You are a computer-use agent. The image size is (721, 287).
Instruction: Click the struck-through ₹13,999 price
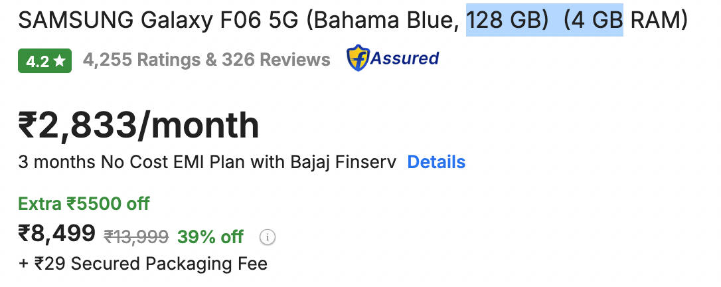click(x=136, y=237)
